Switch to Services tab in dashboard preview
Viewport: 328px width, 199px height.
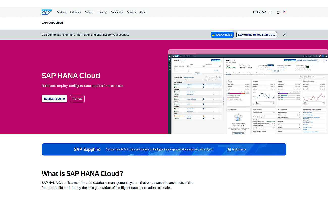235,73
